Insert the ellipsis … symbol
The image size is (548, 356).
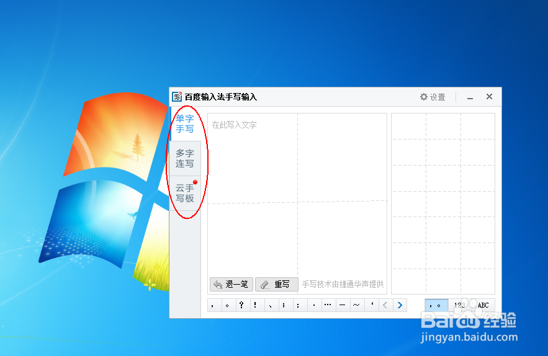click(329, 305)
